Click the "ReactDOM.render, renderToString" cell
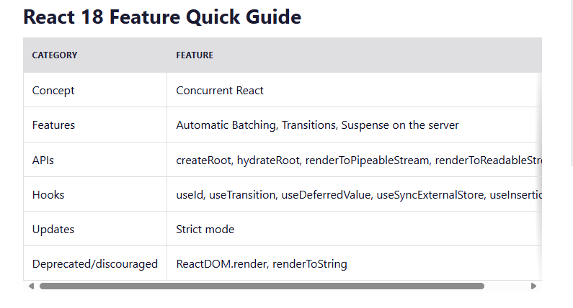The image size is (573, 308). coord(262,263)
